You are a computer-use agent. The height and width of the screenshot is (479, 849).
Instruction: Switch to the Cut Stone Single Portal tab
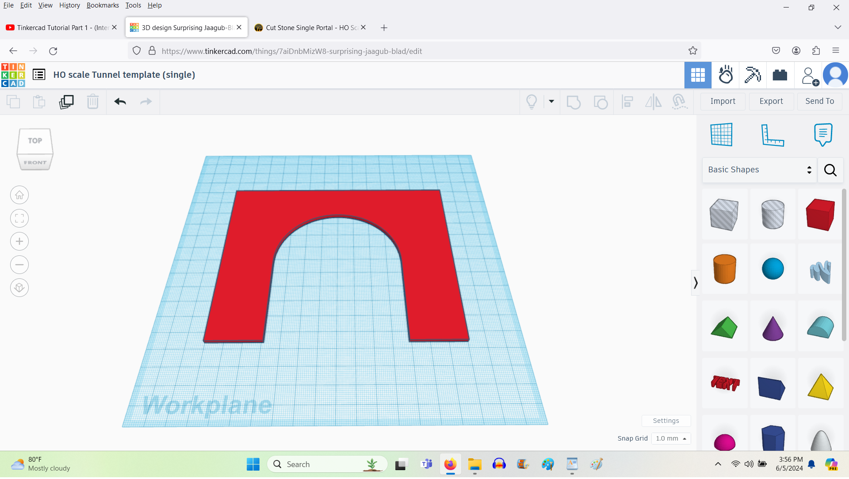coord(310,27)
